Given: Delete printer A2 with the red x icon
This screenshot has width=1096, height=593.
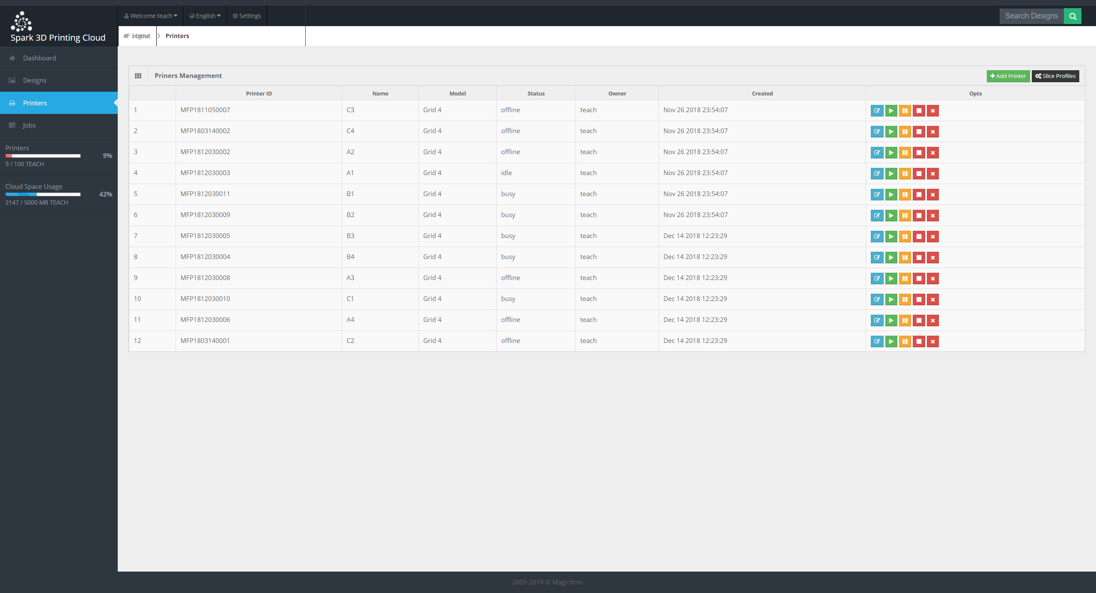Looking at the screenshot, I should click(x=932, y=152).
